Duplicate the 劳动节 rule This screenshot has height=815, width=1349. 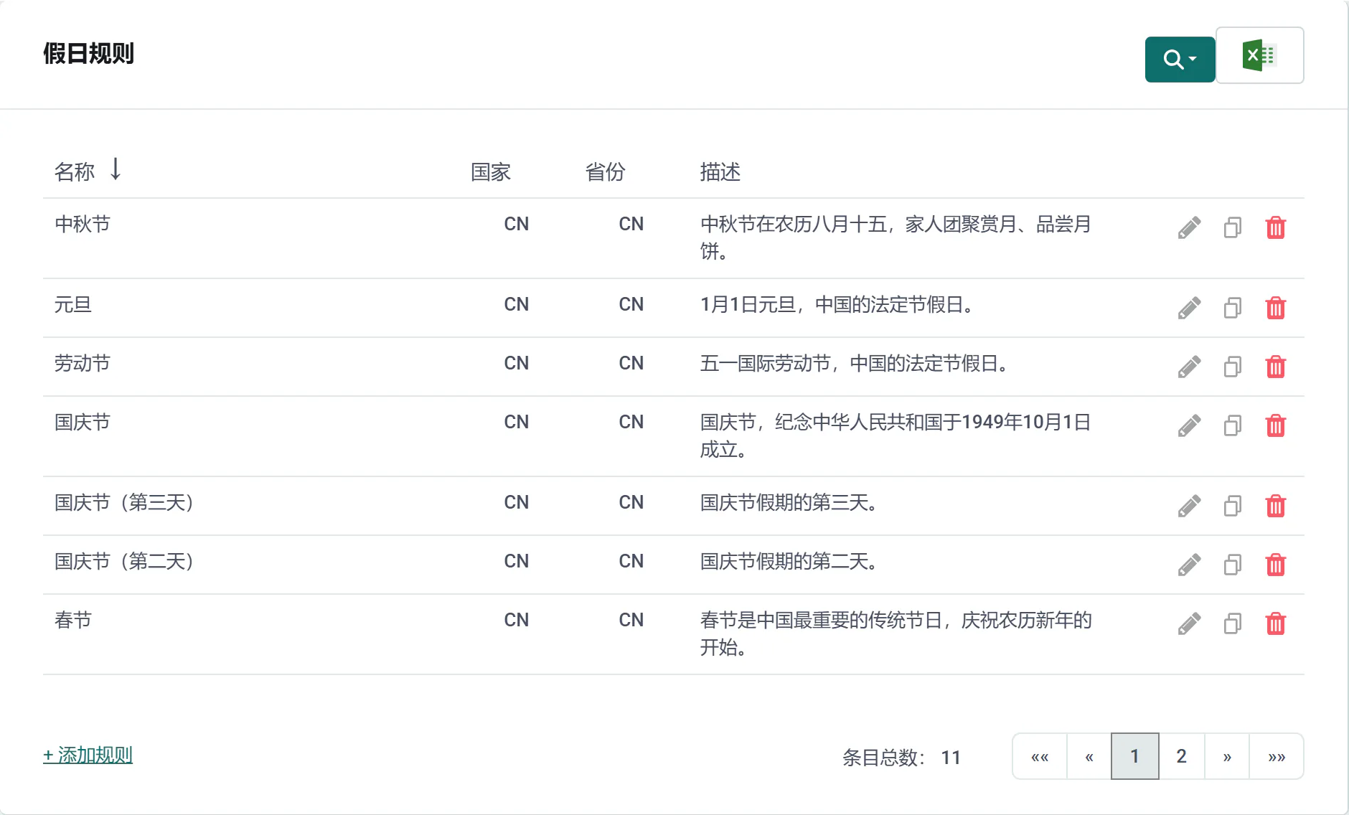click(x=1233, y=367)
